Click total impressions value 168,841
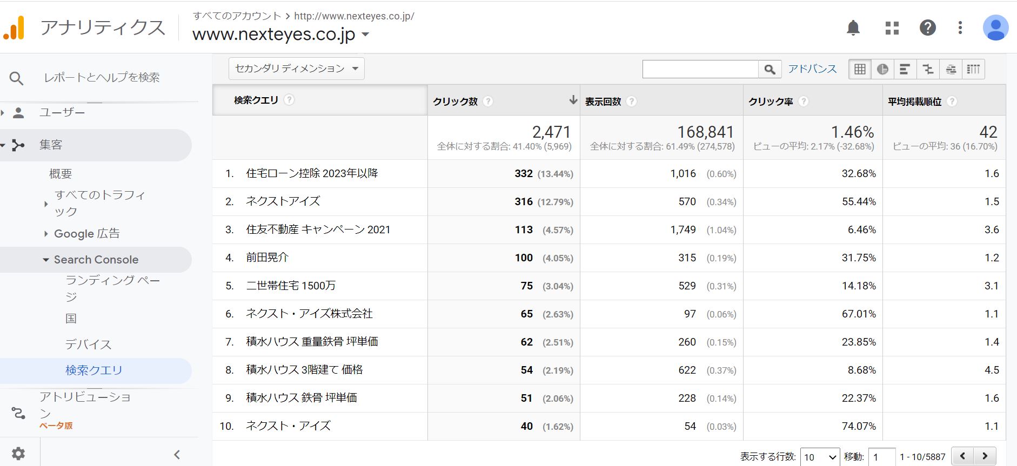The image size is (1017, 466). click(x=706, y=132)
